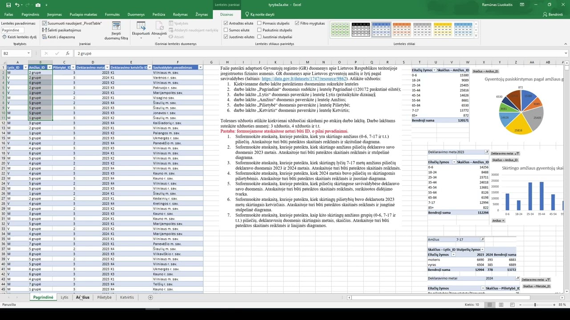Share workbook via Bendrinti
570x320 pixels.
click(x=553, y=15)
